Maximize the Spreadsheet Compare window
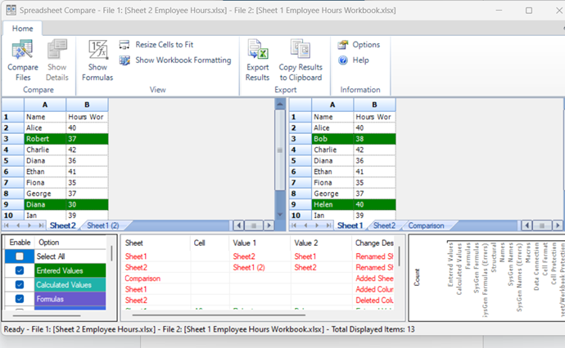Viewport: 565px width, 348px height. click(x=529, y=11)
